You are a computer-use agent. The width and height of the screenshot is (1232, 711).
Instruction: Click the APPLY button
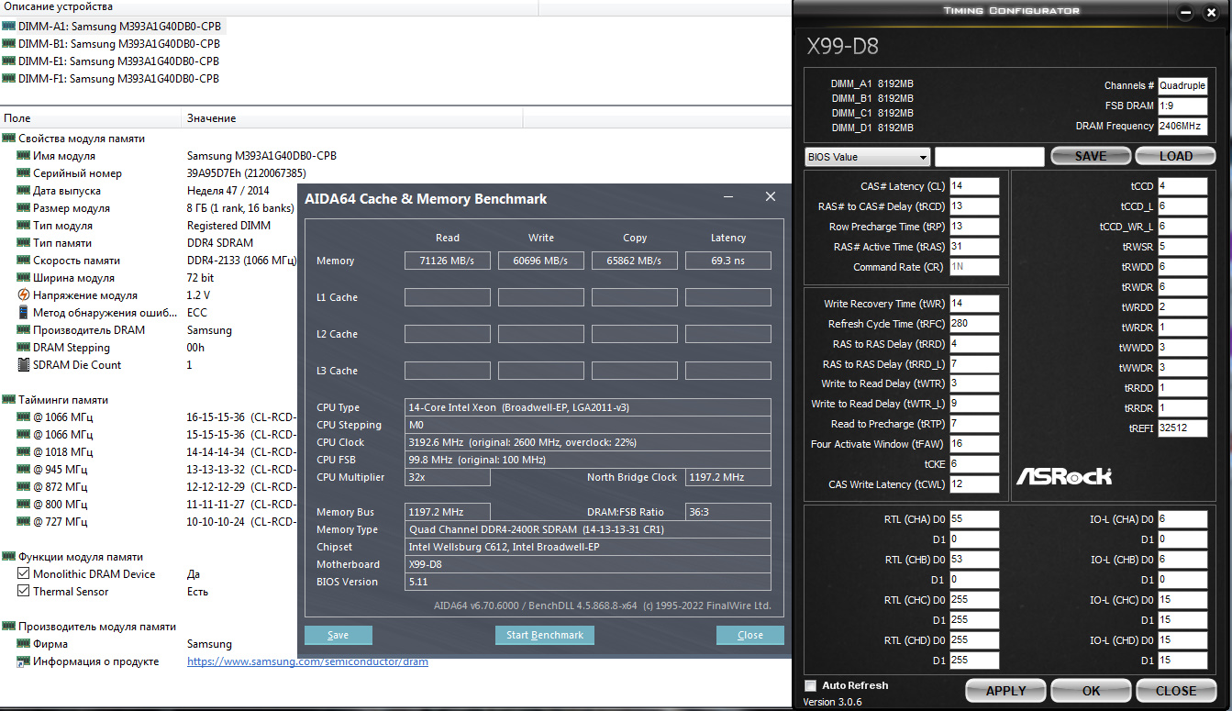click(x=1005, y=691)
